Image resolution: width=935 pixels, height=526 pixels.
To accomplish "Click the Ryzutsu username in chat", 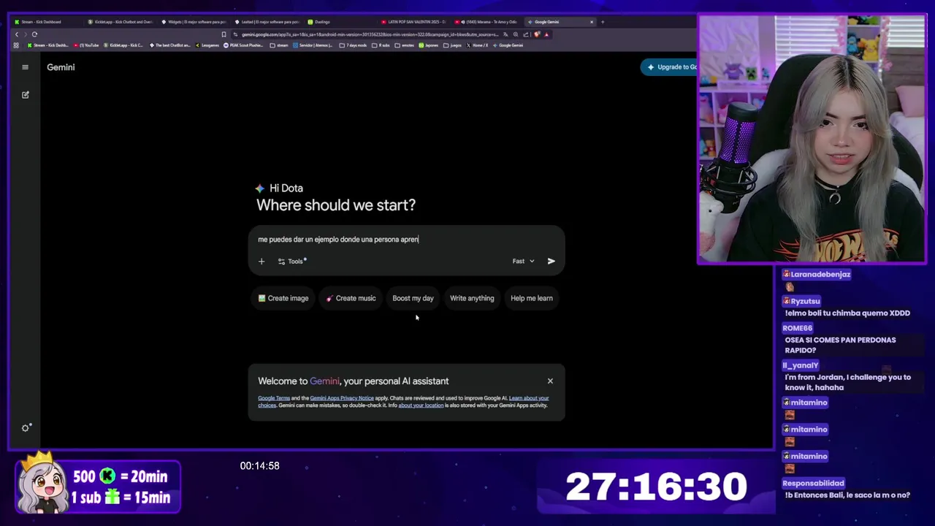I will [x=806, y=301].
